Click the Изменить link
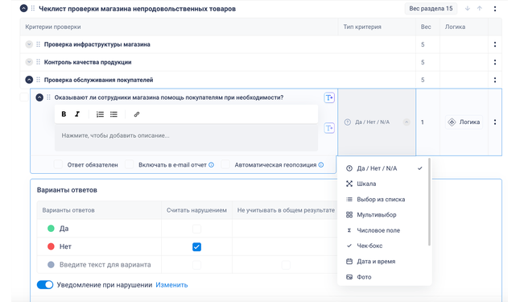Image resolution: width=520 pixels, height=302 pixels. (x=171, y=285)
